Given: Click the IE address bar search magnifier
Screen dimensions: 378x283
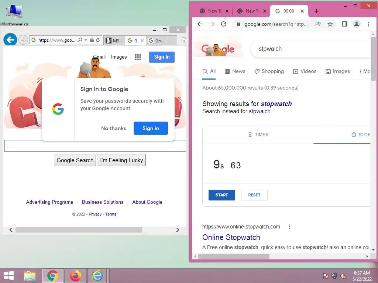Looking at the screenshot, I should 80,40.
